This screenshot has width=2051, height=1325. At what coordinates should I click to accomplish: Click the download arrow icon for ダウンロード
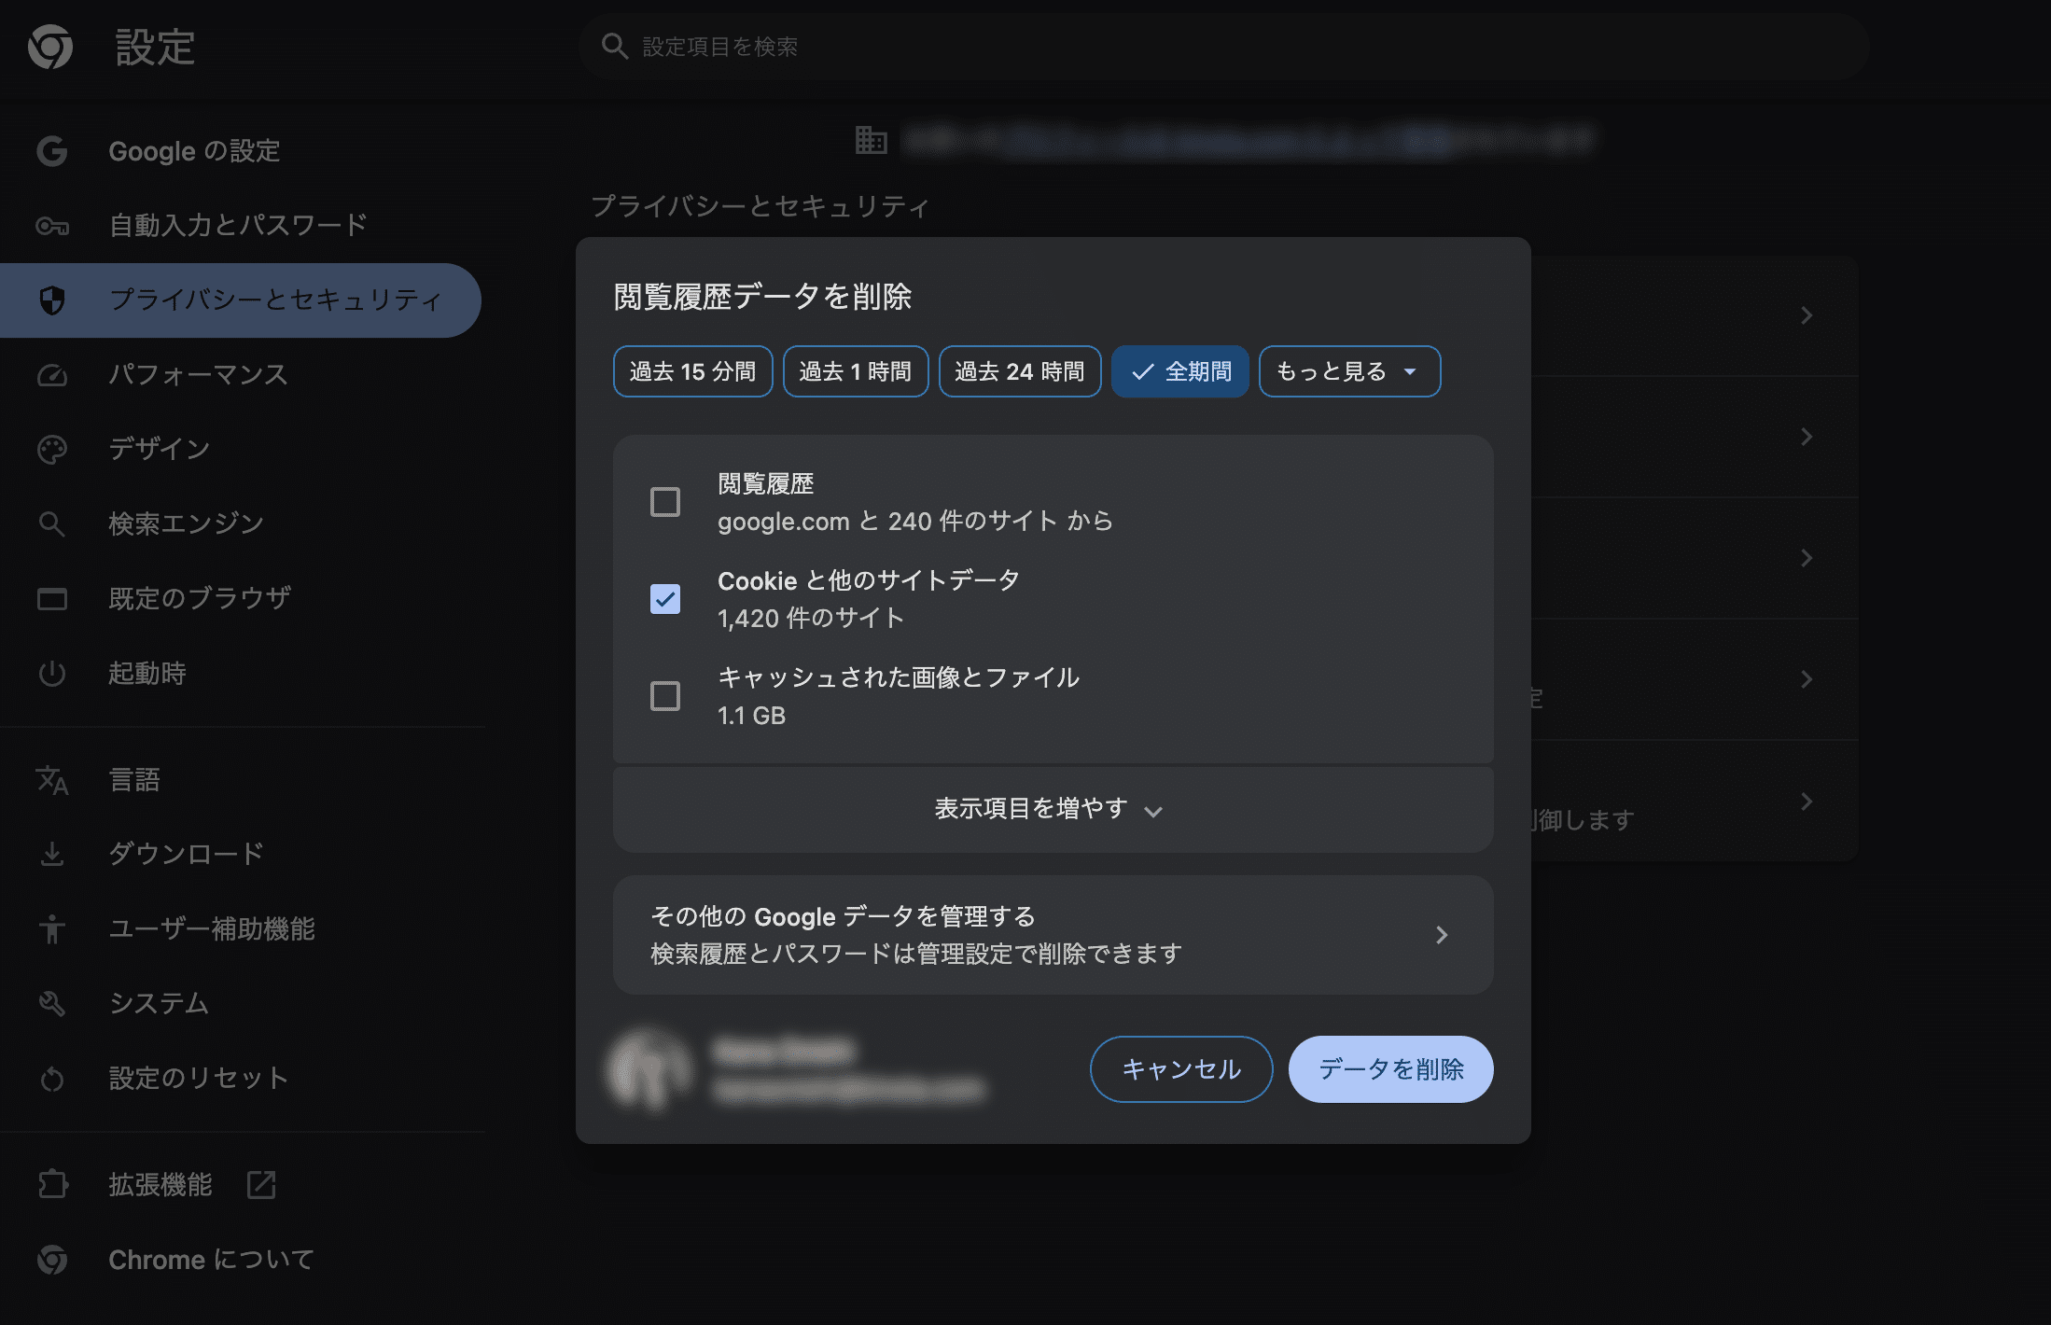pos(52,854)
